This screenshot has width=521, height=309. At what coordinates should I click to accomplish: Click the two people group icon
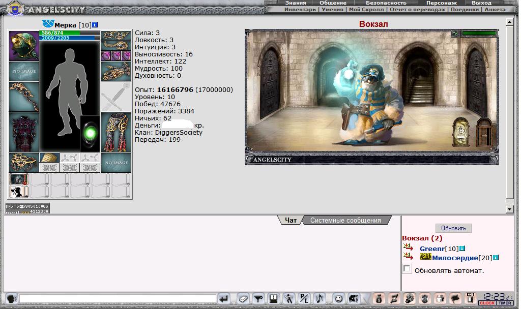(440, 299)
